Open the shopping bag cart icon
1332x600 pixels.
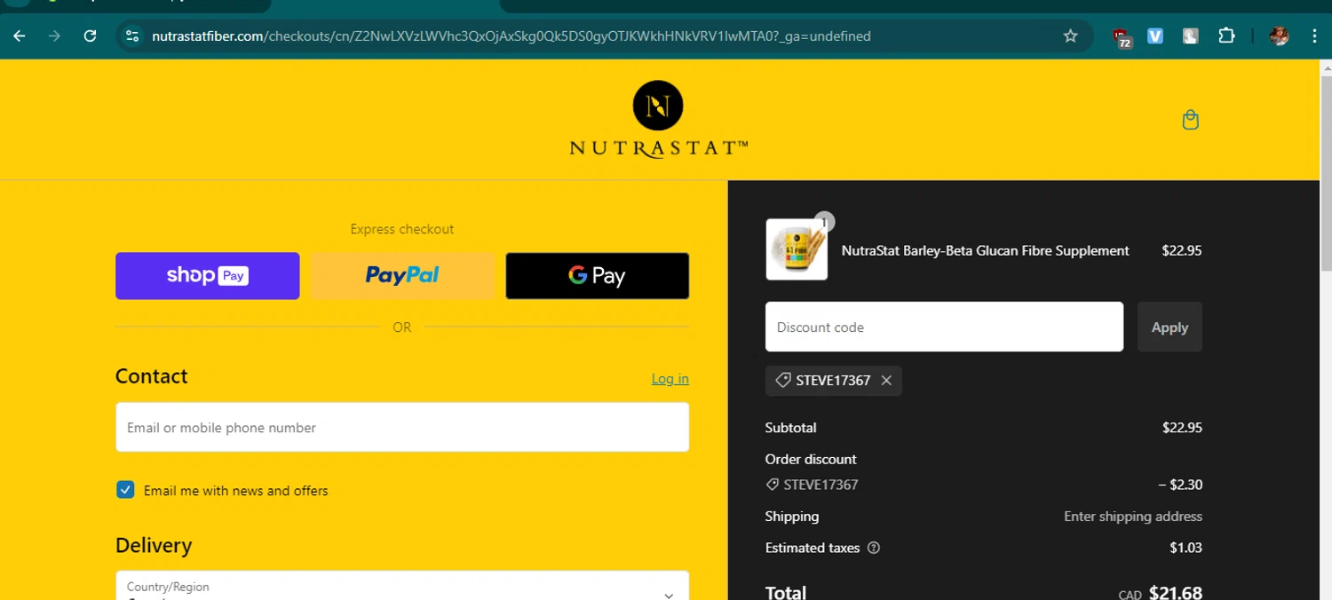coord(1191,120)
